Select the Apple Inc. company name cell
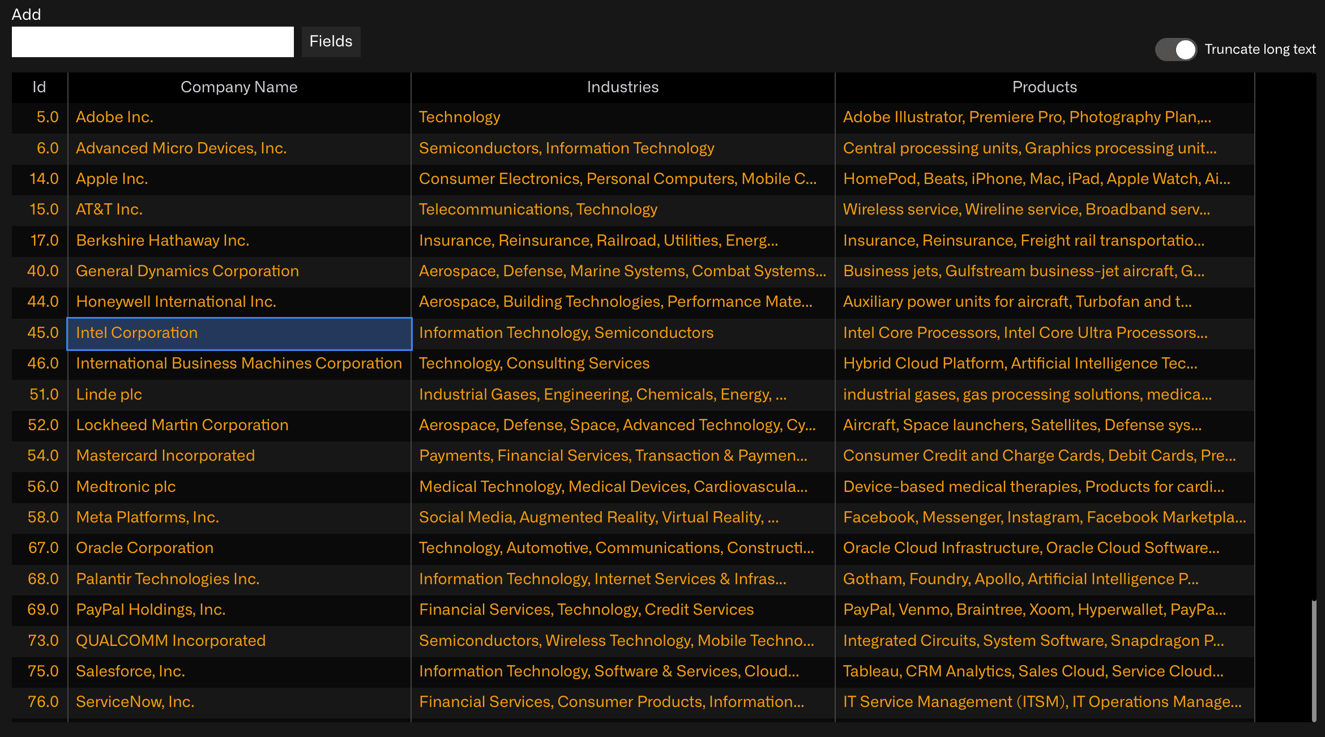This screenshot has height=737, width=1325. click(x=238, y=179)
